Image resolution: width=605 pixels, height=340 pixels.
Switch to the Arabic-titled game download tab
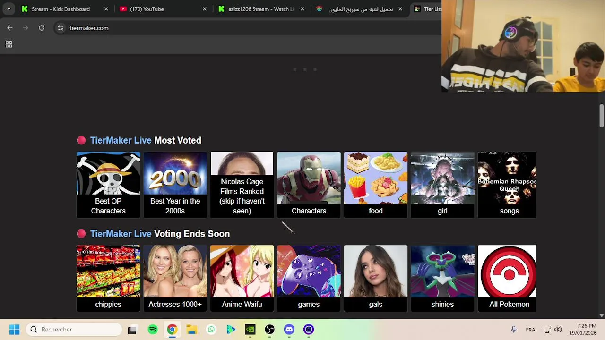point(361,9)
